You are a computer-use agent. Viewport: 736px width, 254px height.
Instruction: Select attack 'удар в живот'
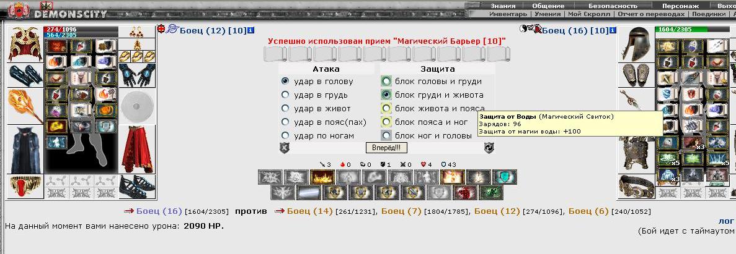point(285,109)
